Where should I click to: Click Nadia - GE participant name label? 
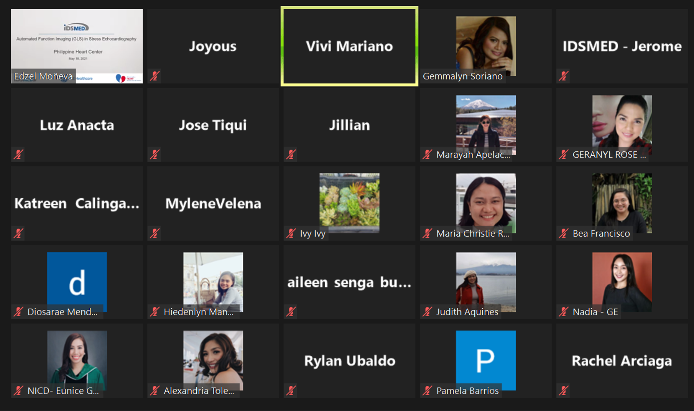click(595, 312)
